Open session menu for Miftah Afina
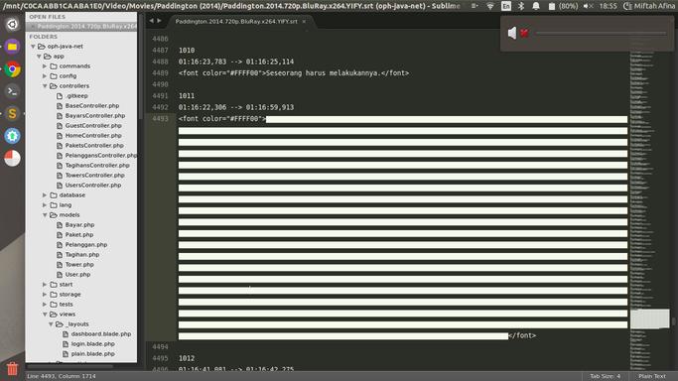678x381 pixels. click(649, 6)
